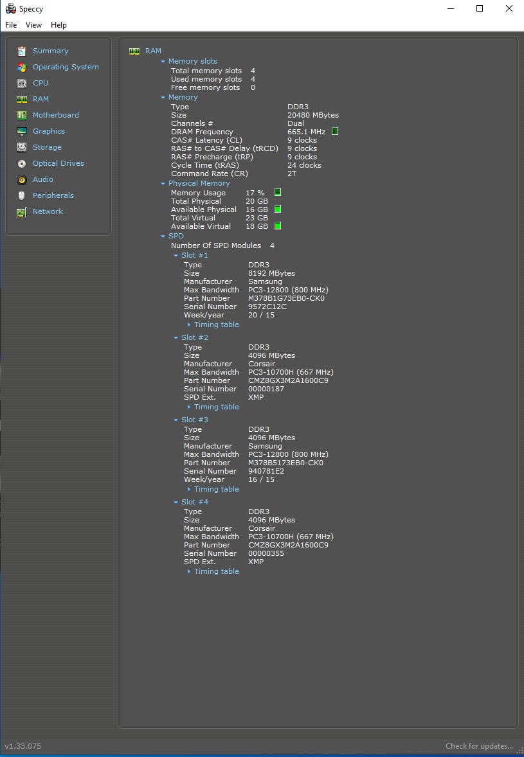The width and height of the screenshot is (524, 757).
Task: Open the Operating System section
Action: click(x=66, y=67)
